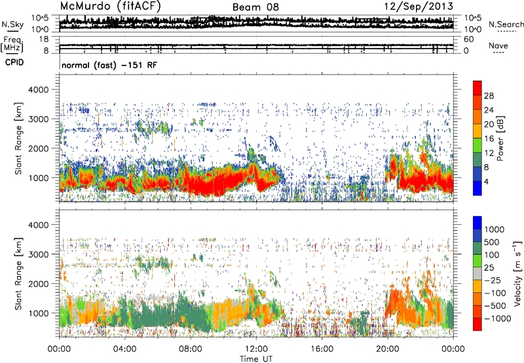Screen dimensions: 524x363
Task: Select the "N.Sky" legend label
Action: (x=12, y=24)
